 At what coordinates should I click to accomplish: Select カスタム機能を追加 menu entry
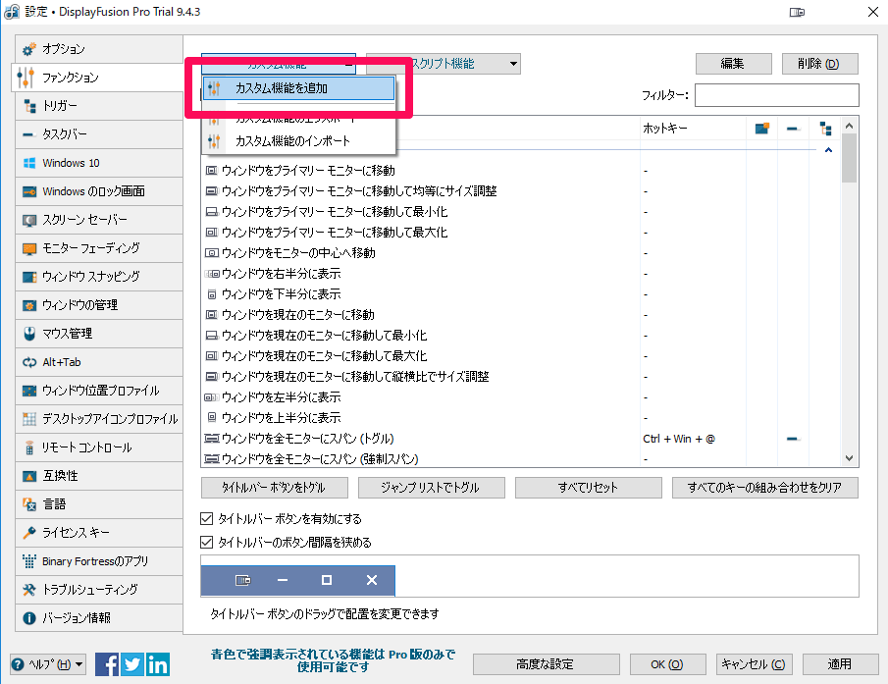pyautogui.click(x=298, y=88)
